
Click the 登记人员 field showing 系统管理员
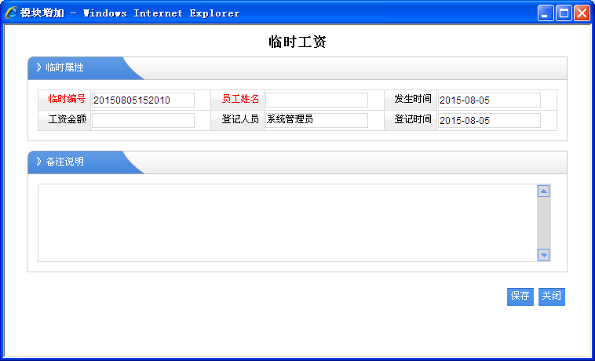316,120
